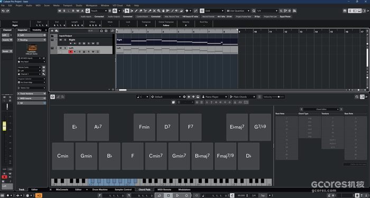Open the Project menu
Image resolution: width=370 pixels, height=198 pixels.
click(19, 5)
